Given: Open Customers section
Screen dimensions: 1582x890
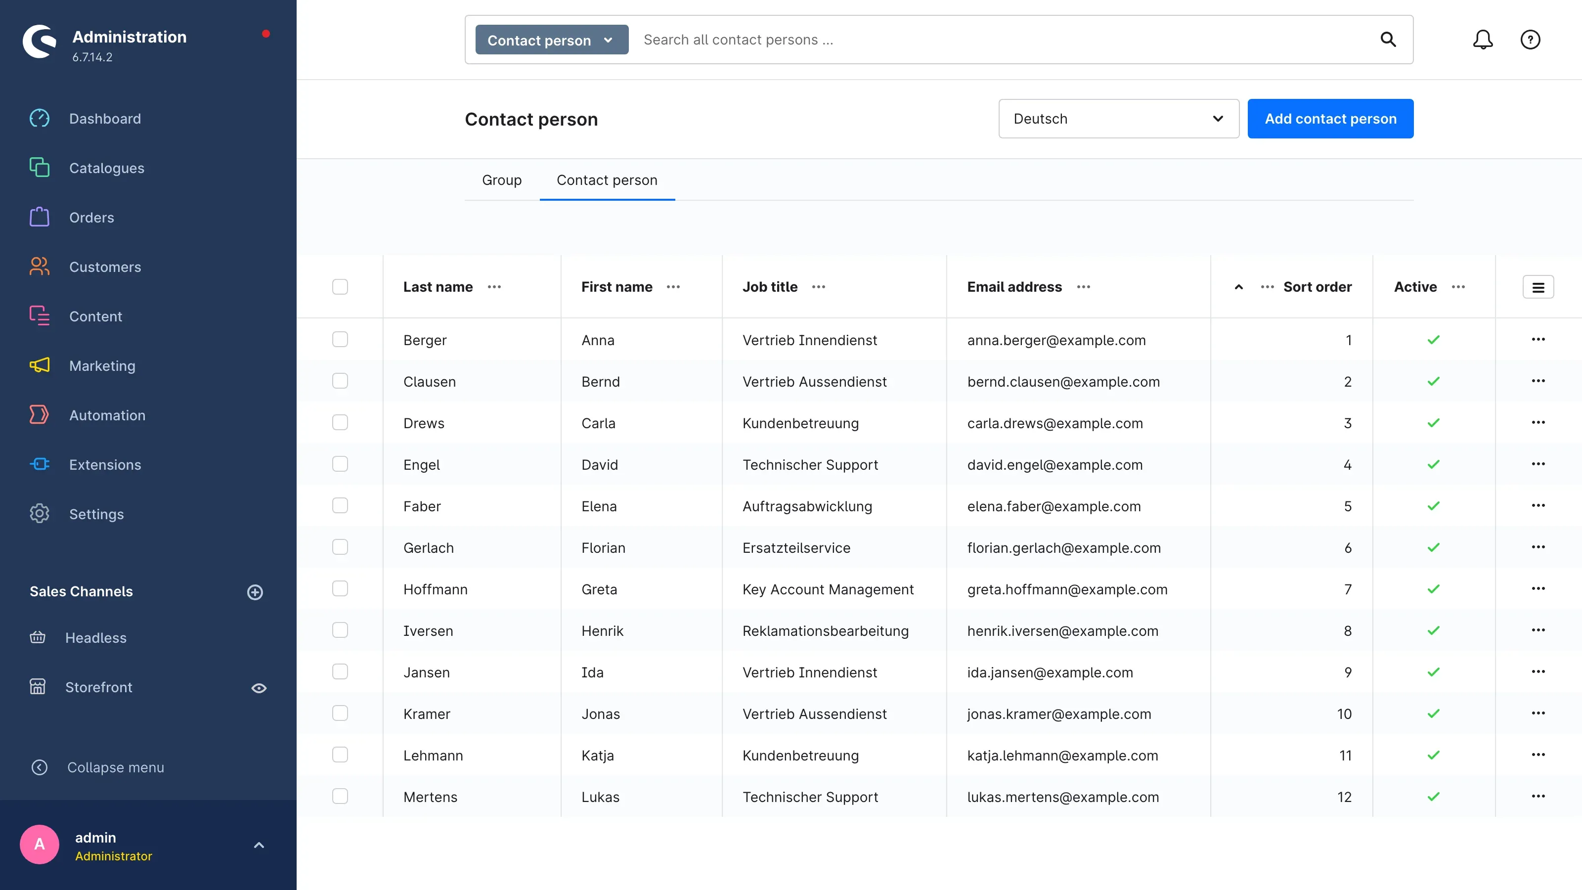Looking at the screenshot, I should click(104, 267).
